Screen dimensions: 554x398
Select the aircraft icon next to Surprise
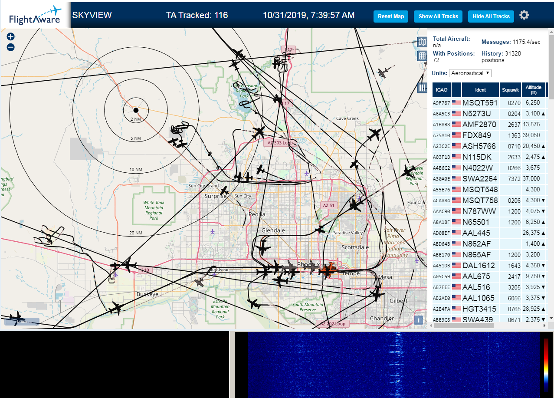pos(224,191)
